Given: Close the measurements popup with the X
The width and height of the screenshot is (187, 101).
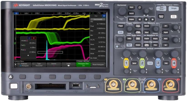Looking at the screenshot, I should coord(34,38).
